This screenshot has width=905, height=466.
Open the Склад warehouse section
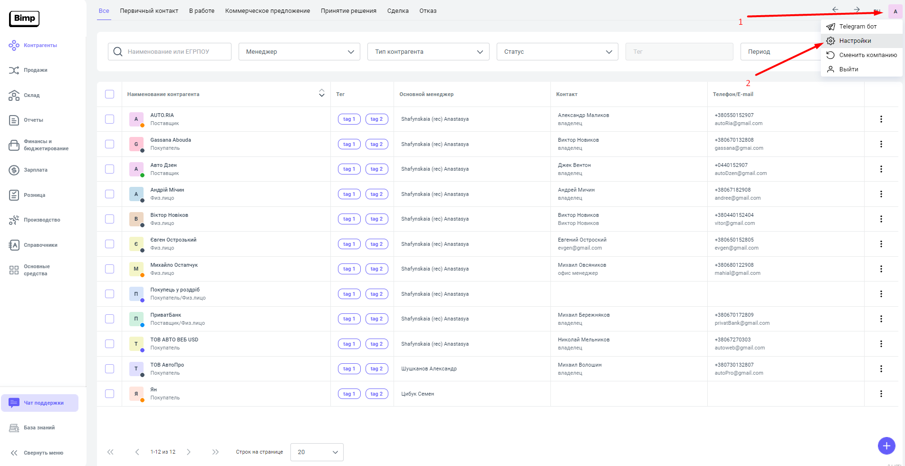(31, 96)
